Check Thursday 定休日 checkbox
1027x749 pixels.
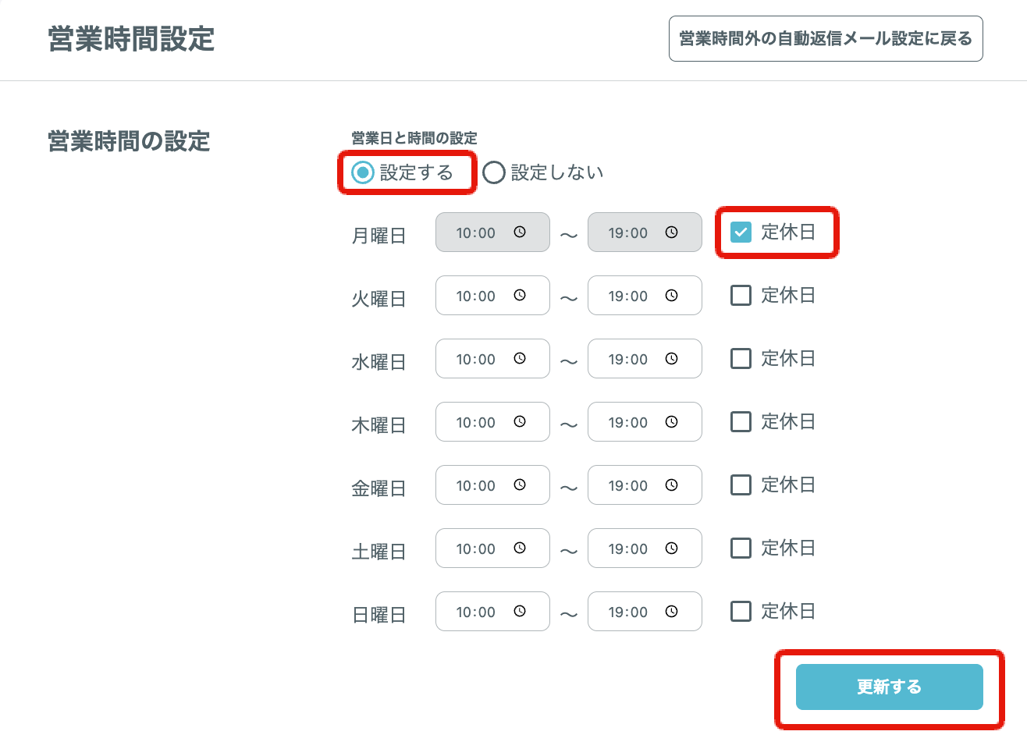(741, 421)
